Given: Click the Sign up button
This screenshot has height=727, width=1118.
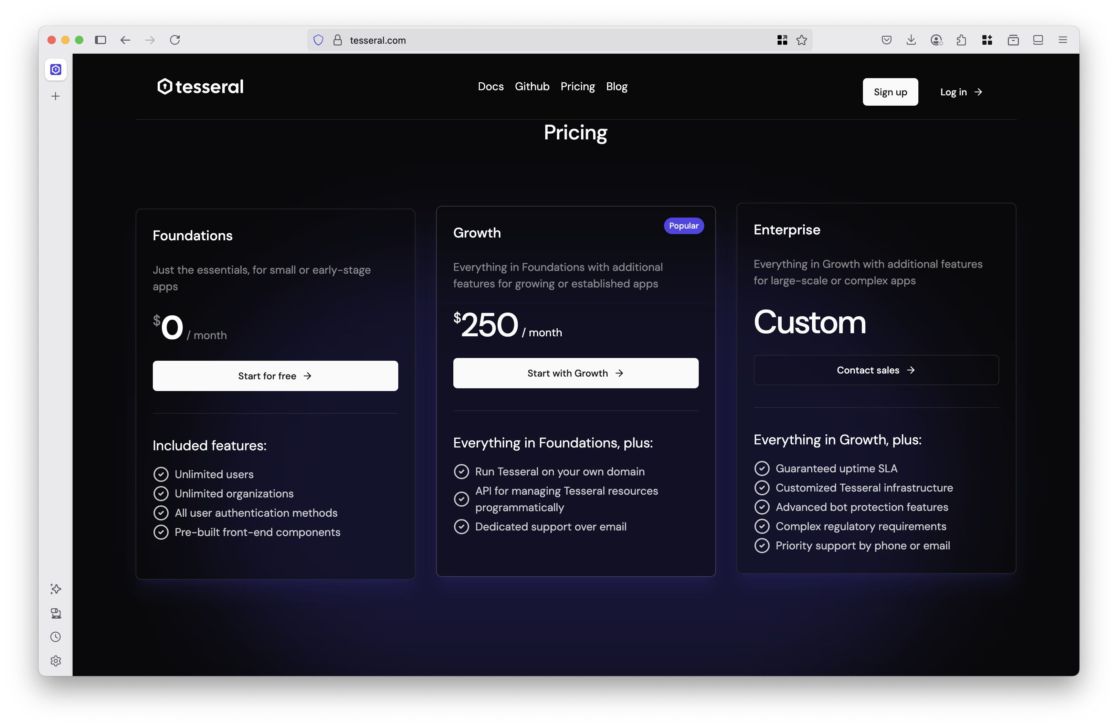Looking at the screenshot, I should point(890,92).
